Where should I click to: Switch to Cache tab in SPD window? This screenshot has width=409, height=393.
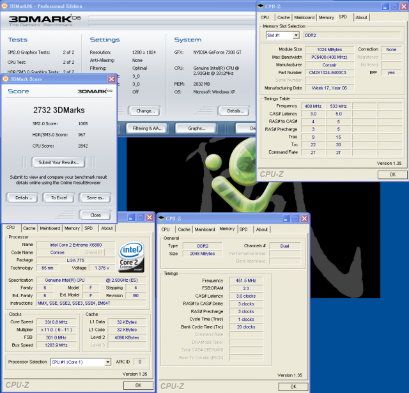tap(283, 17)
